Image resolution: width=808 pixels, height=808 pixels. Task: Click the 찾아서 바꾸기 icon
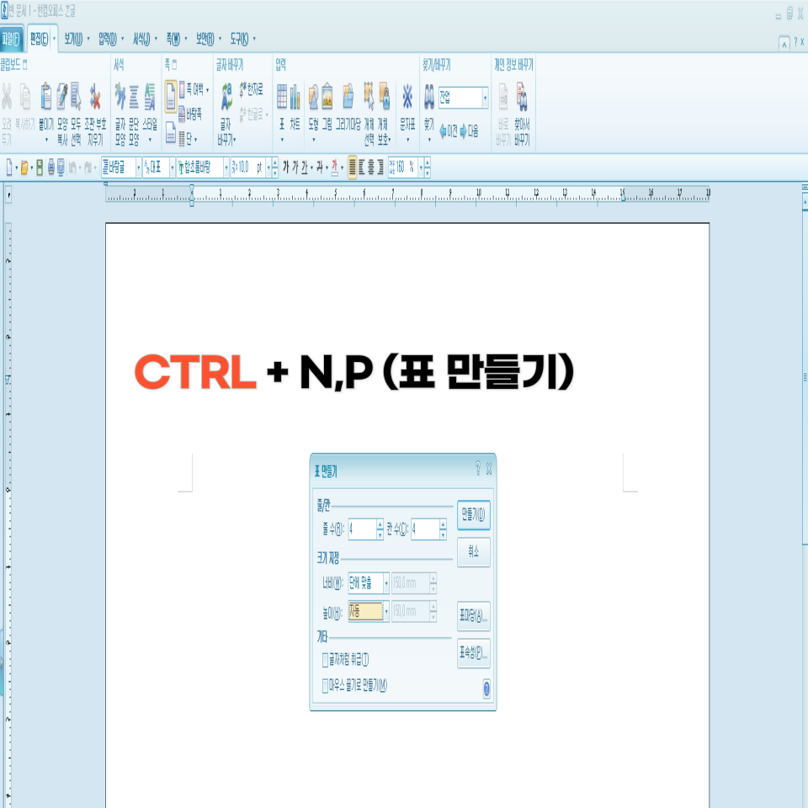pyautogui.click(x=522, y=97)
